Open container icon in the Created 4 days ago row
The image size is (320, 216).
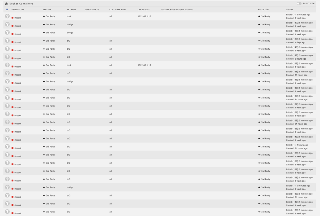point(7,40)
